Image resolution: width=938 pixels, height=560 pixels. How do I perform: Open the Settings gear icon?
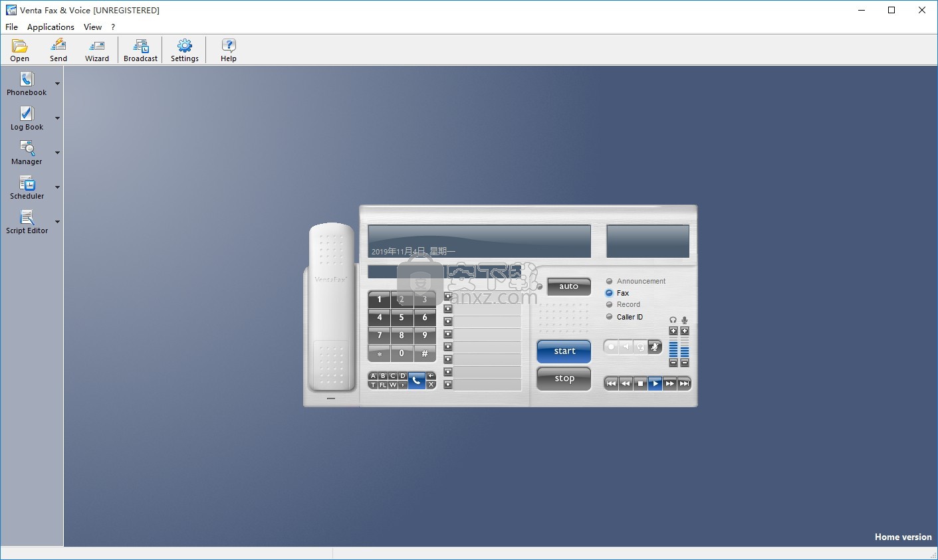[185, 50]
